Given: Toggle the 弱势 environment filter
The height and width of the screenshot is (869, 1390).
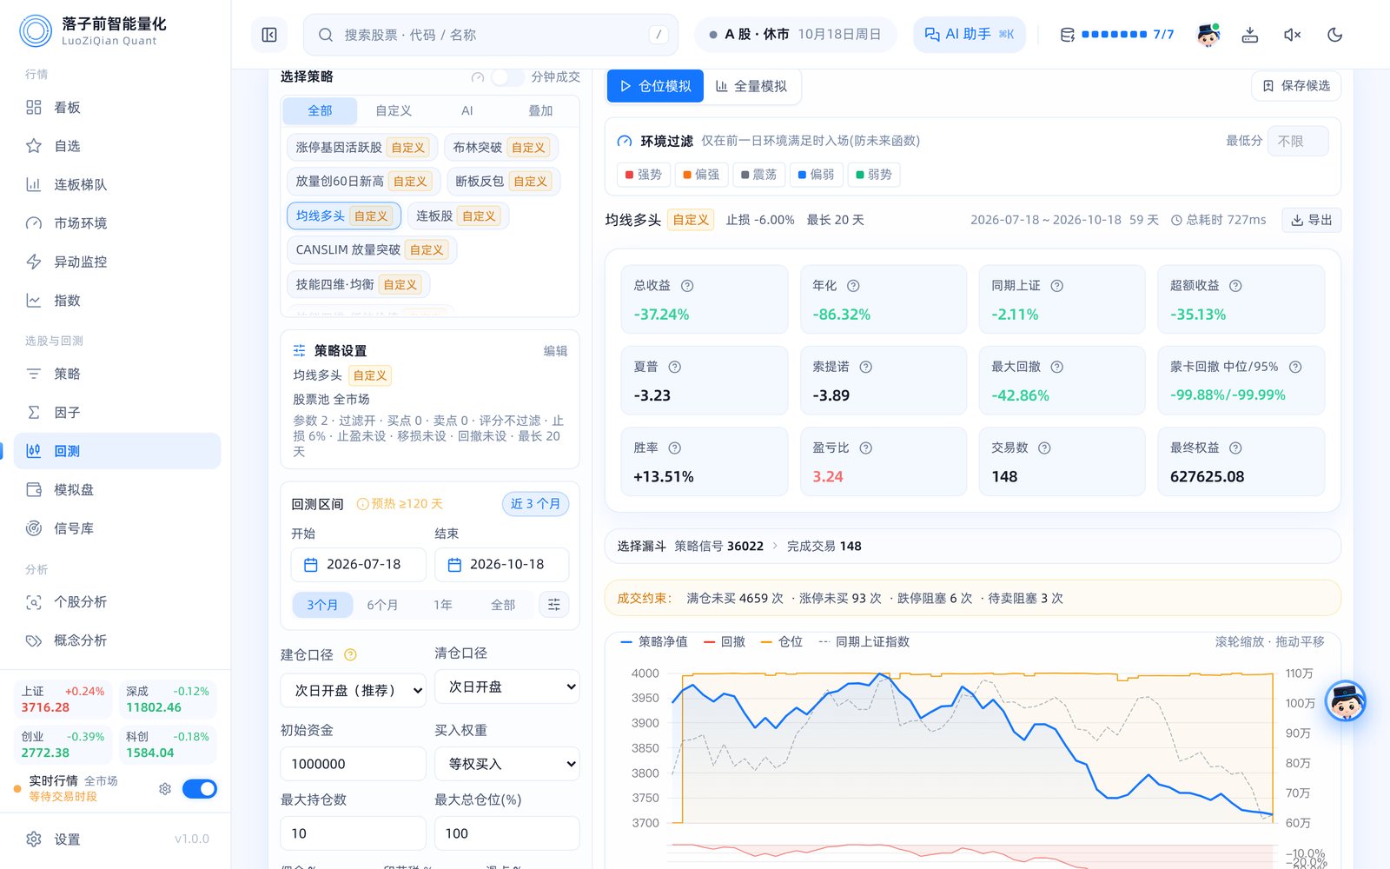Looking at the screenshot, I should pos(874,175).
